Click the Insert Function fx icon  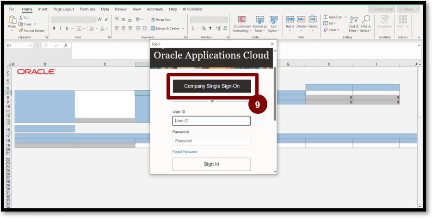pos(66,45)
